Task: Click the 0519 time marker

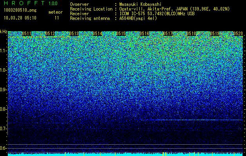Action: [x=215, y=34]
